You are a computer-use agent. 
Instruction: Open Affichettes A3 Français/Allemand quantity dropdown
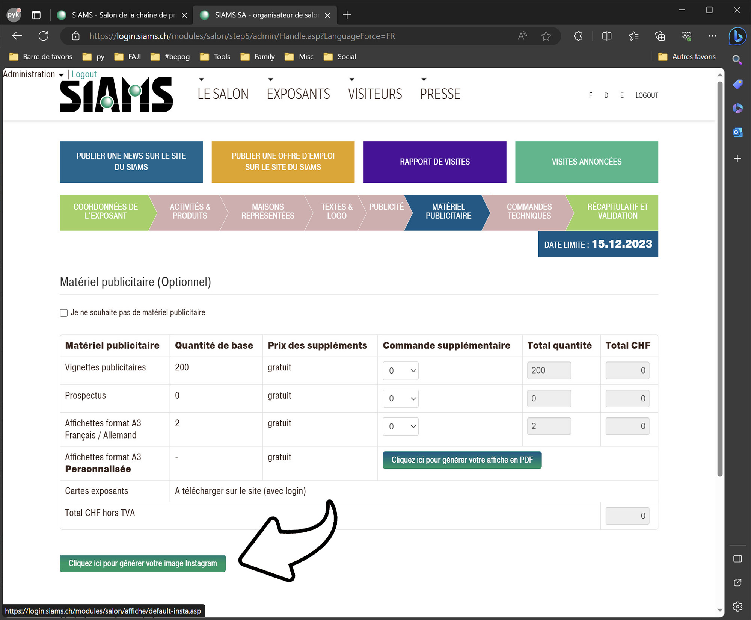[x=401, y=426]
